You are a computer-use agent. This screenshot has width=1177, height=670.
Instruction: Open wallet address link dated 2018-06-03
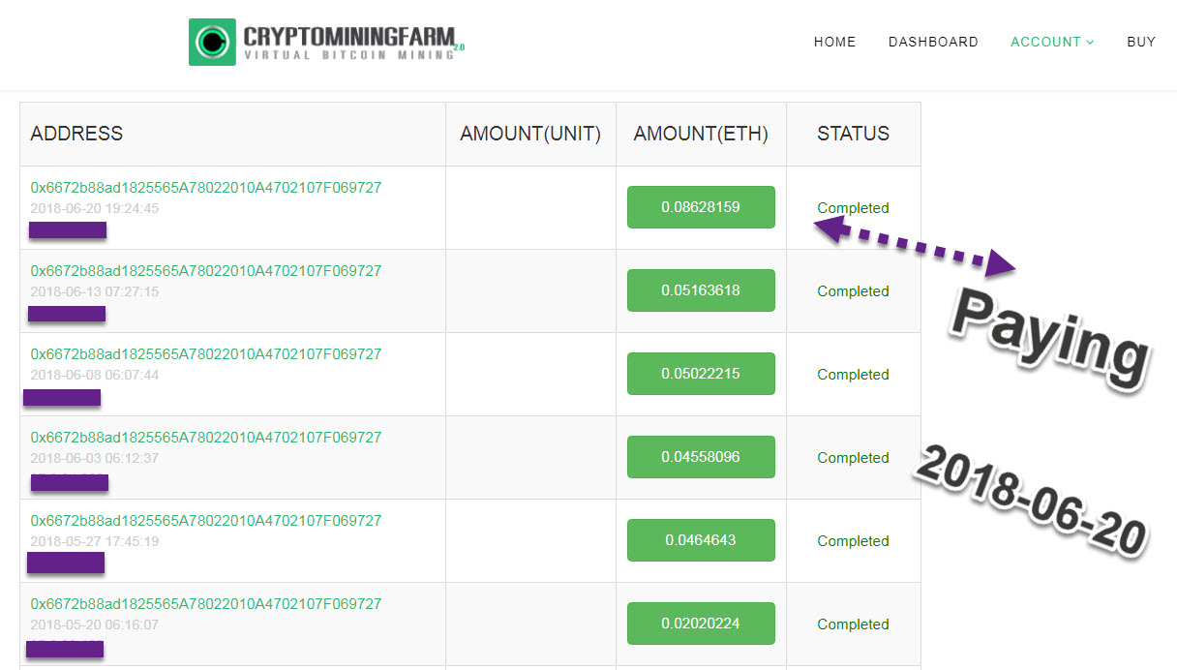[206, 438]
